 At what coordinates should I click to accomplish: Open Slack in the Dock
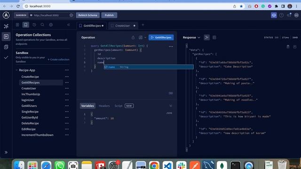point(181,165)
